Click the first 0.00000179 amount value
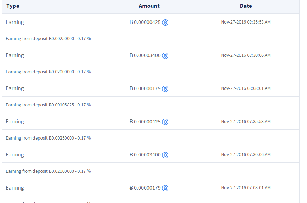The height and width of the screenshot is (203, 307). pos(145,88)
